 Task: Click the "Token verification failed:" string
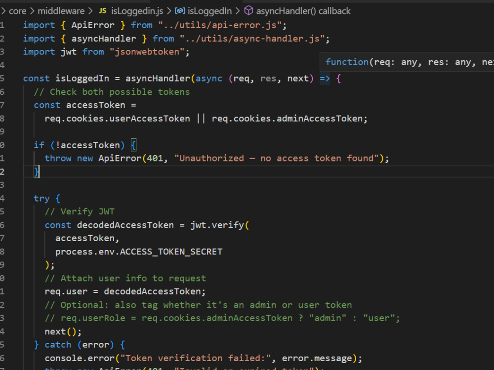tap(196, 358)
